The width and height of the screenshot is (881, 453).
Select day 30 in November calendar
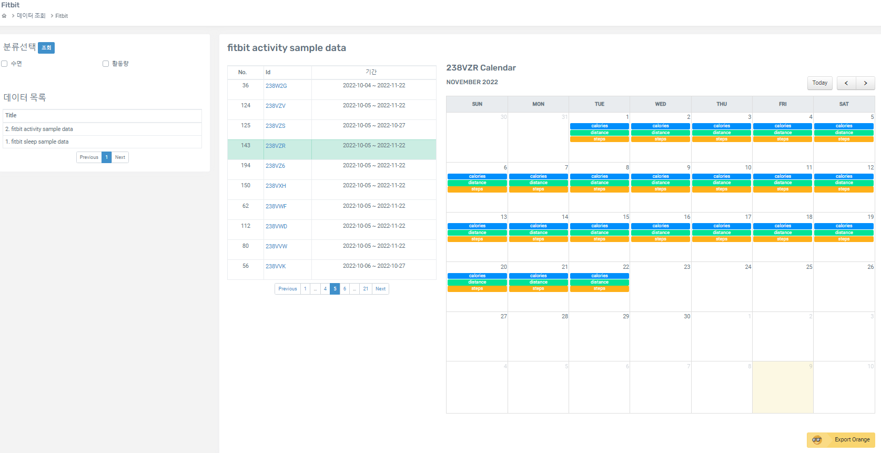[661, 337]
